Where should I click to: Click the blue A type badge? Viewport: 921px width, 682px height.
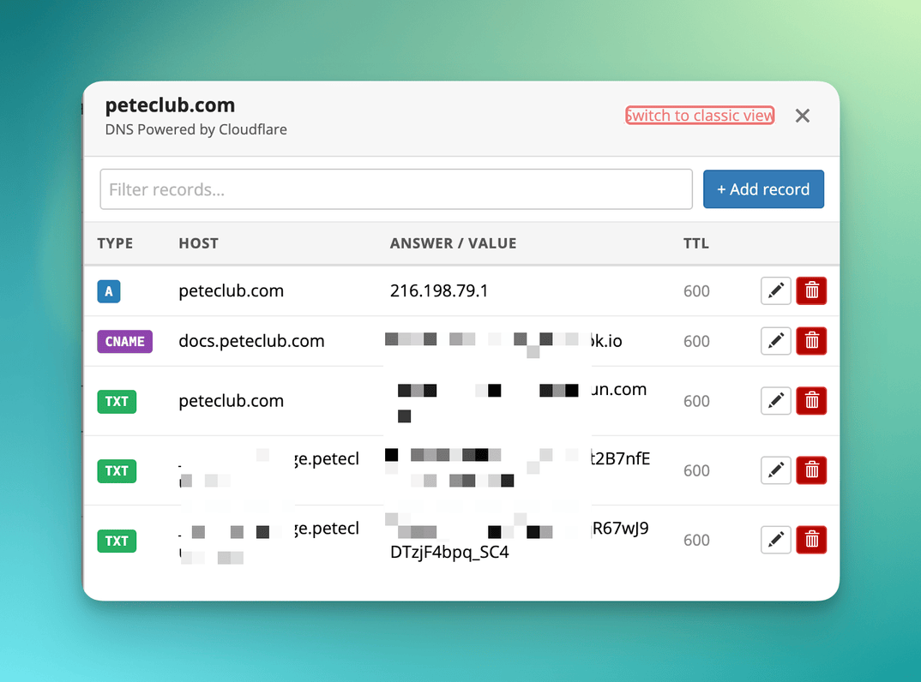pyautogui.click(x=109, y=291)
